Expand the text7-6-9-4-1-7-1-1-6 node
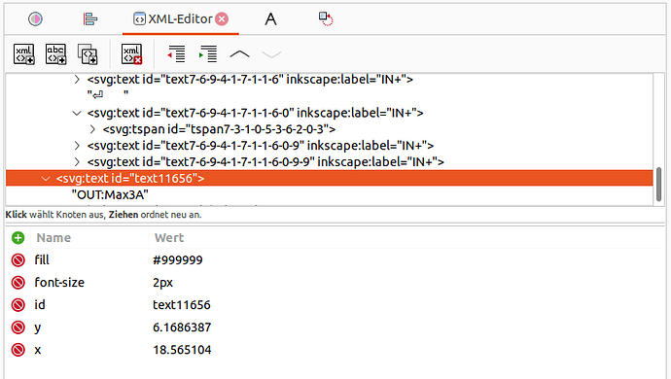Viewport: 671px width, 379px height. point(77,79)
